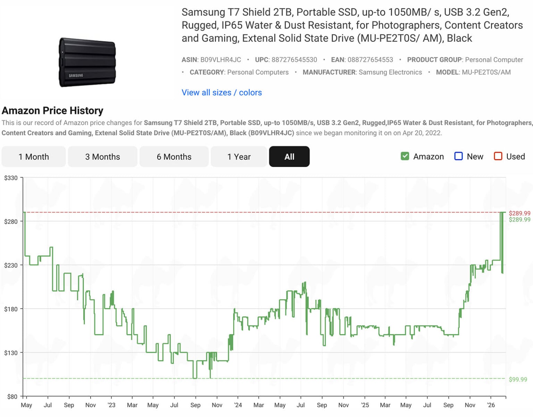The width and height of the screenshot is (533, 417).
Task: Select the All time range button
Action: tap(289, 157)
